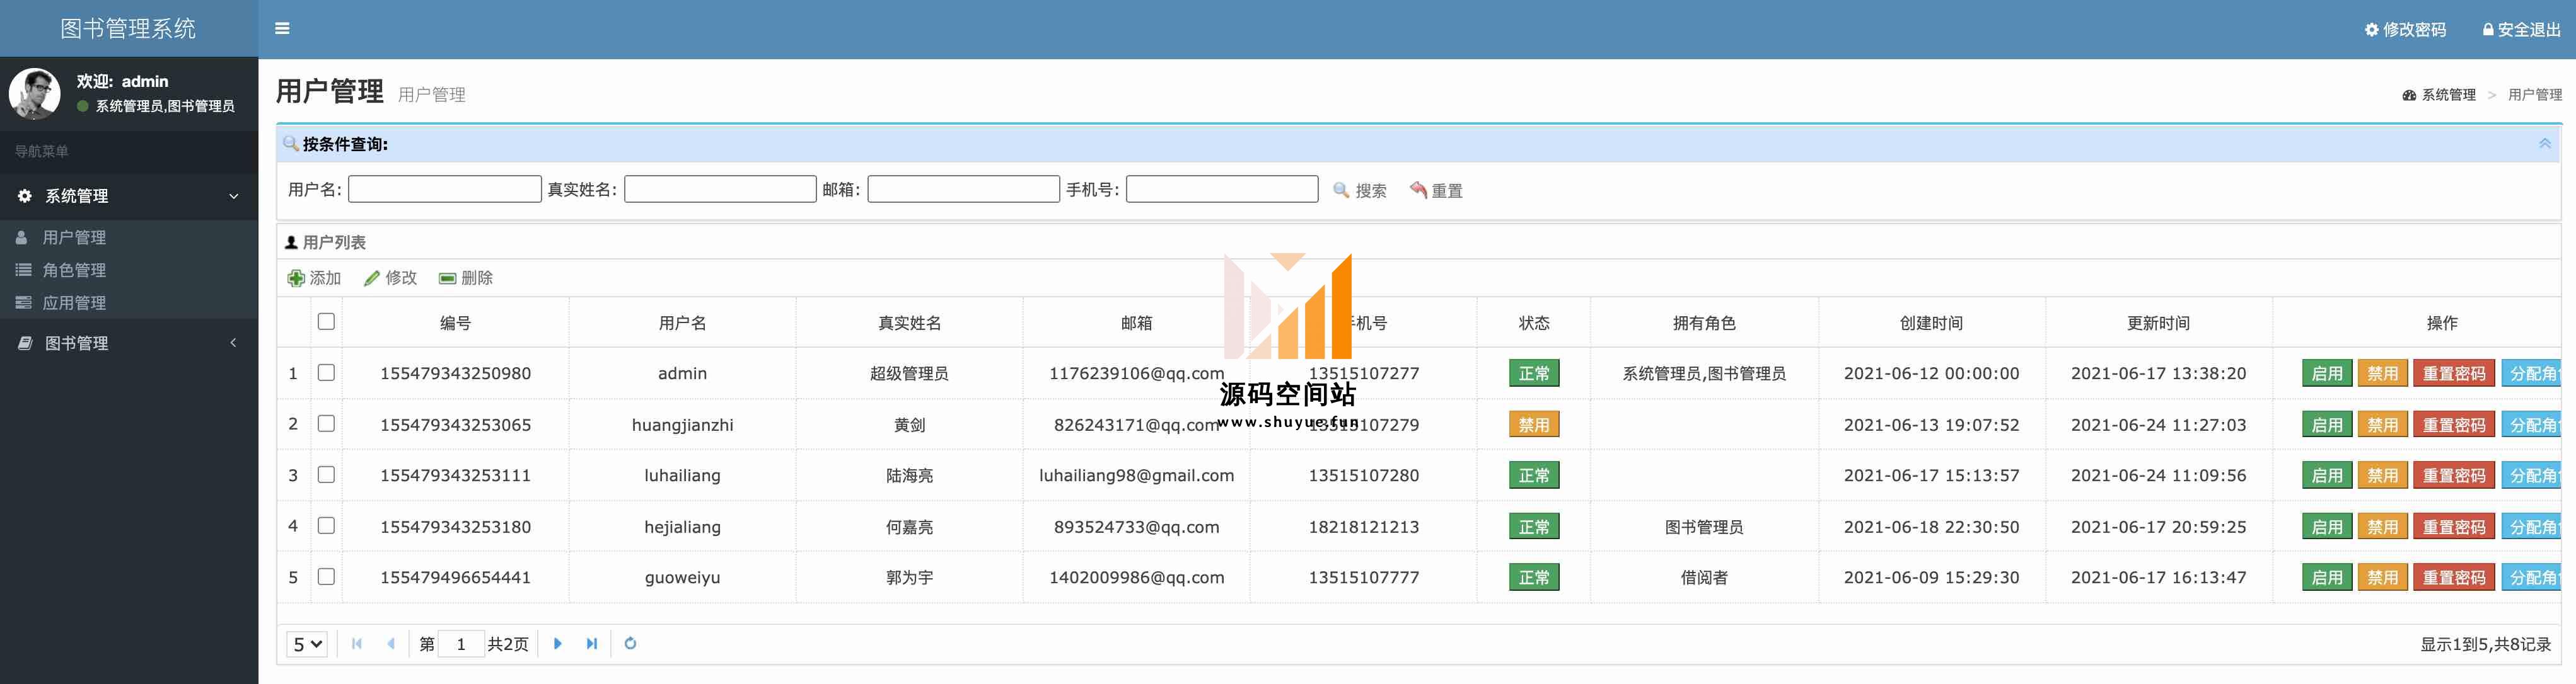This screenshot has width=2576, height=684.
Task: Click the 邮箱 search input field
Action: [963, 189]
